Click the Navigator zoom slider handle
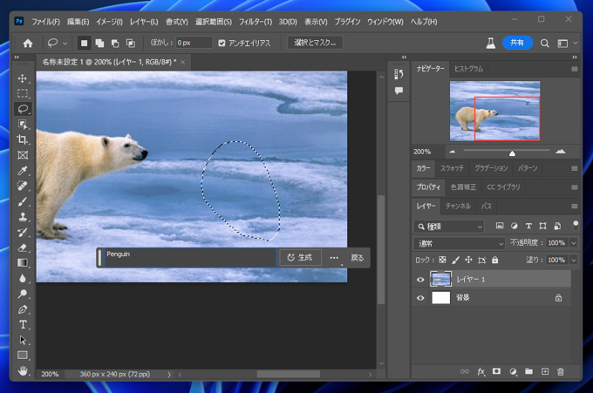593x393 pixels. tap(512, 153)
